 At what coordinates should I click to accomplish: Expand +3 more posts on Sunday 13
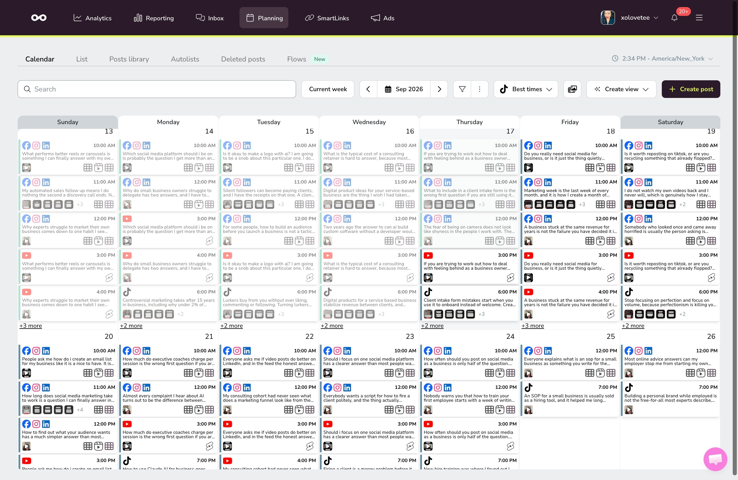(x=31, y=326)
